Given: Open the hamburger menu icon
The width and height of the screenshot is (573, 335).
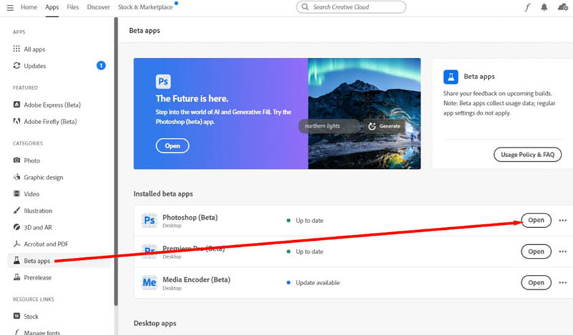Looking at the screenshot, I should [10, 8].
